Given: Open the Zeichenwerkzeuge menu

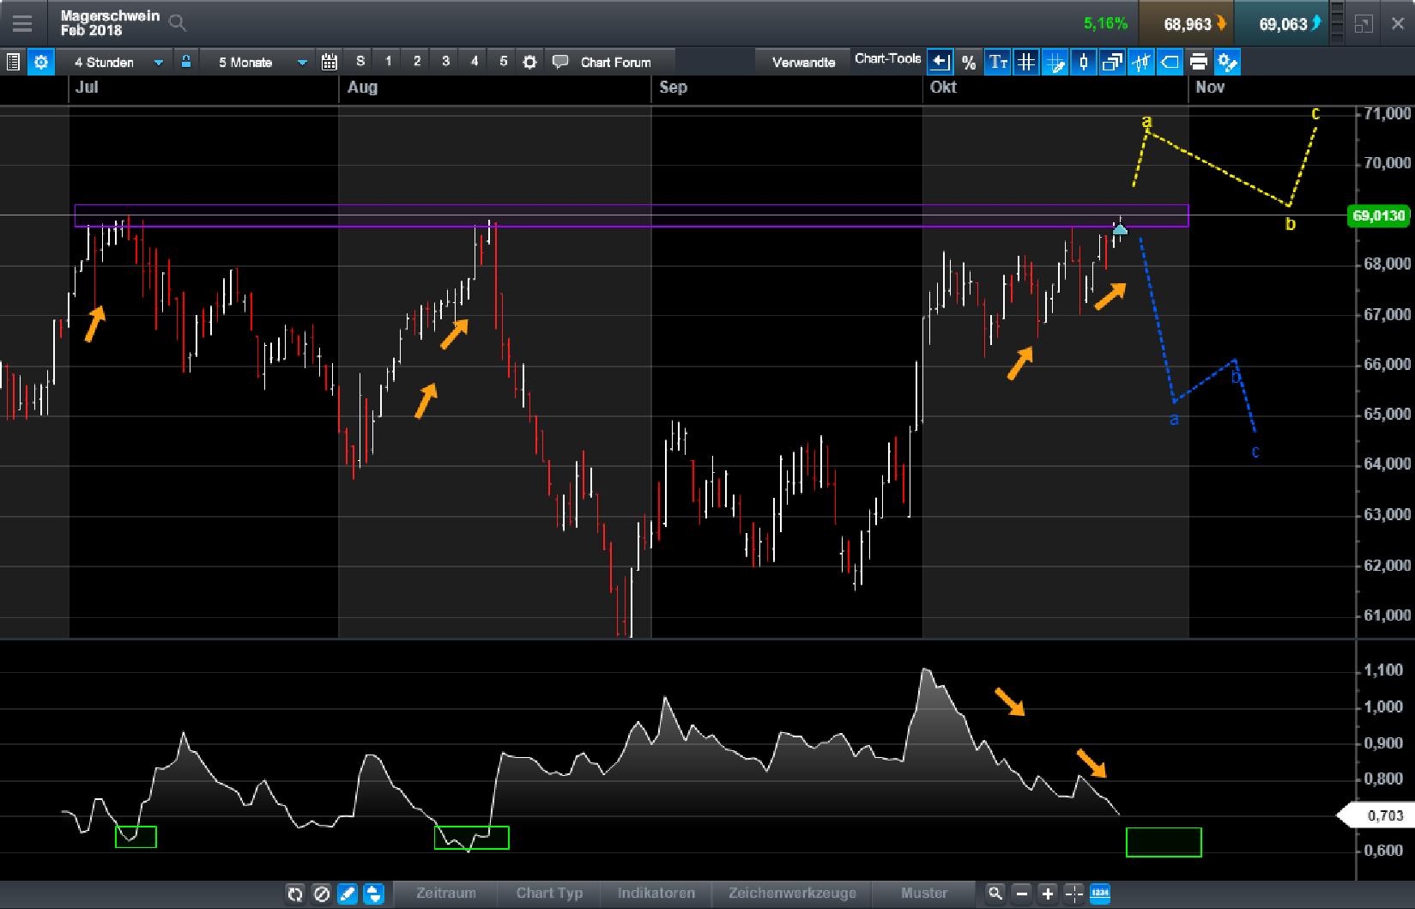Looking at the screenshot, I should coord(792,894).
